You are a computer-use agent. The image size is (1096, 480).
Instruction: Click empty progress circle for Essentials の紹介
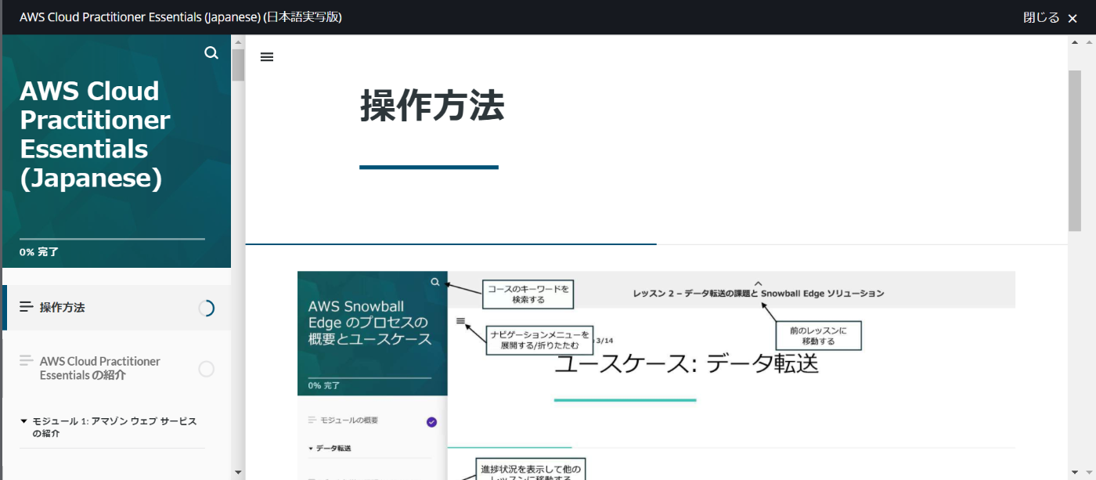[x=206, y=369]
